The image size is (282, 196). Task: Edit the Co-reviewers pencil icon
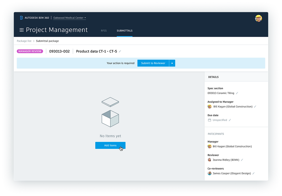[x=253, y=173]
